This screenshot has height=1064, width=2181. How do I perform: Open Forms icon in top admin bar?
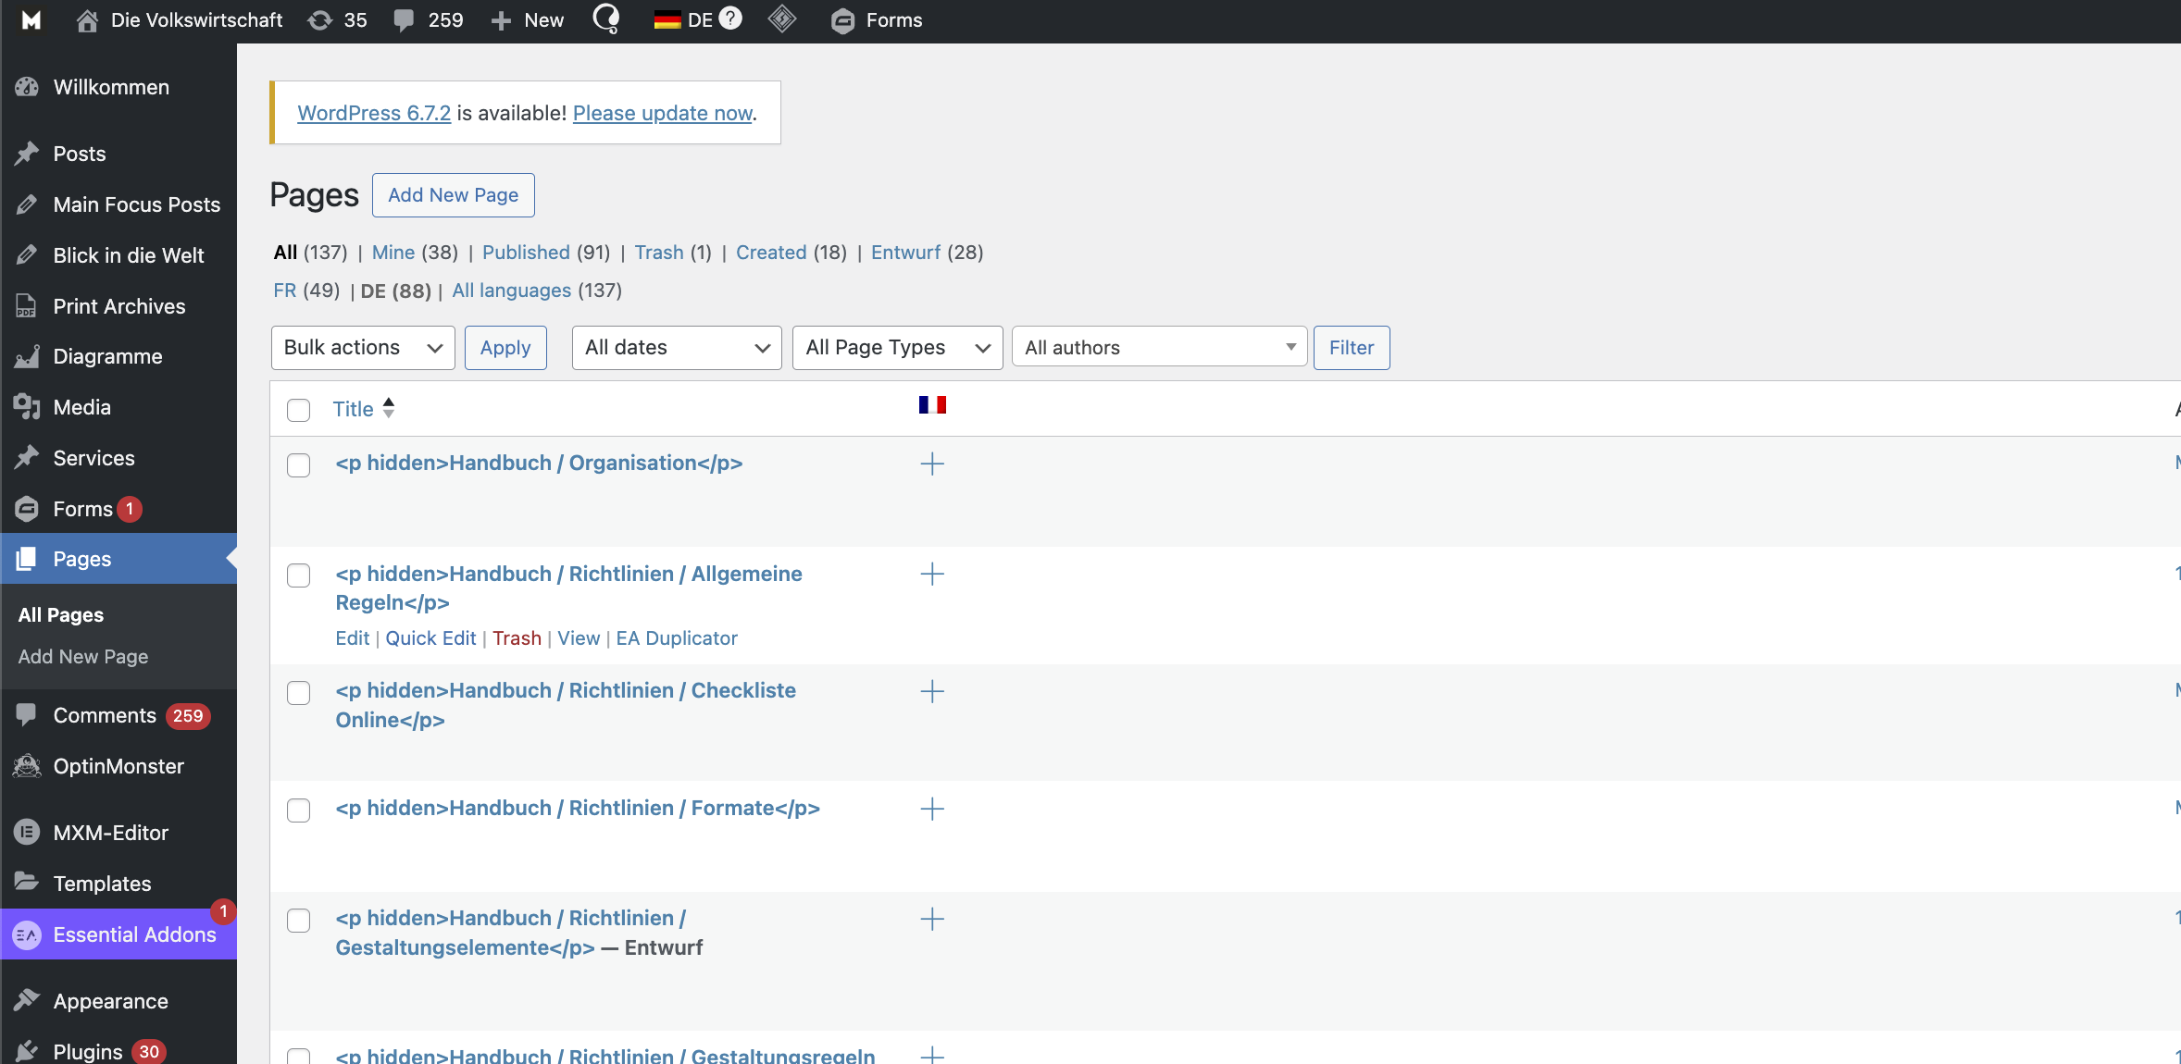click(x=842, y=20)
